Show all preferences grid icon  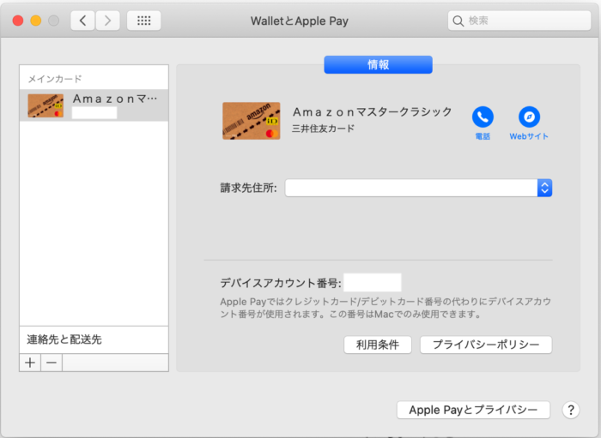143,21
